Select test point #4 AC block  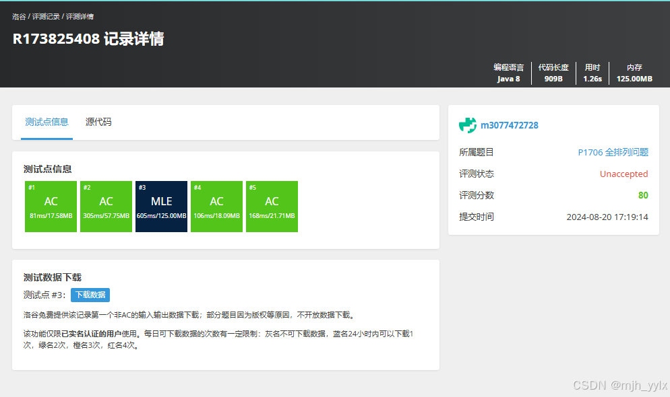pos(216,207)
